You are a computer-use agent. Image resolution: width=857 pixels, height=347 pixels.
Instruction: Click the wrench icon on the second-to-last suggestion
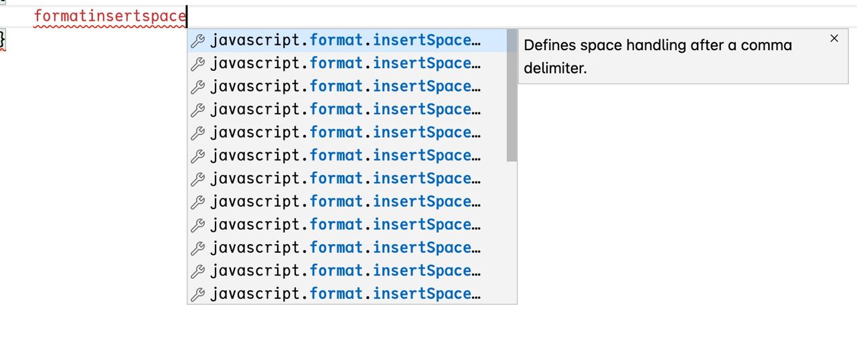click(x=198, y=271)
